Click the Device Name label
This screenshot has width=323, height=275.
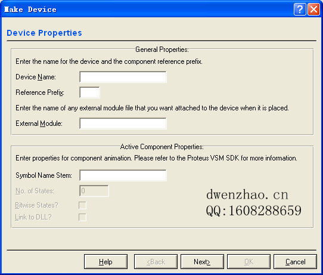[x=36, y=77]
